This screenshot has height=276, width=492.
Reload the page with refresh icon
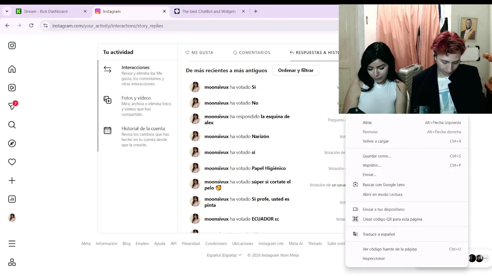(x=31, y=25)
